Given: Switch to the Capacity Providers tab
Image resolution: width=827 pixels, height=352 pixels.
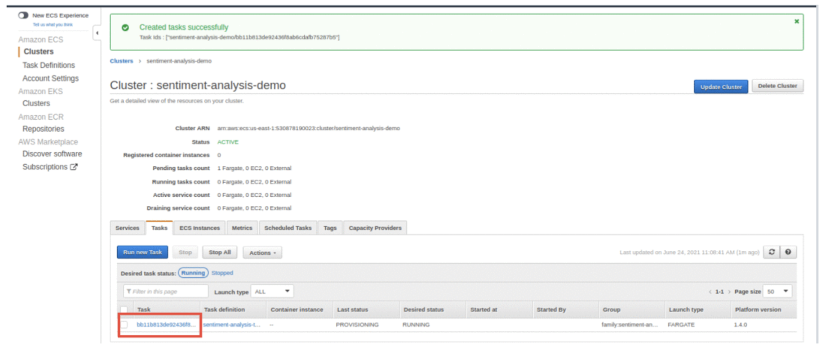Looking at the screenshot, I should 375,228.
